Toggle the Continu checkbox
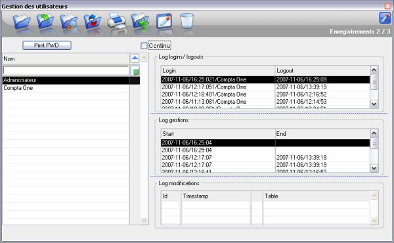 pyautogui.click(x=144, y=46)
